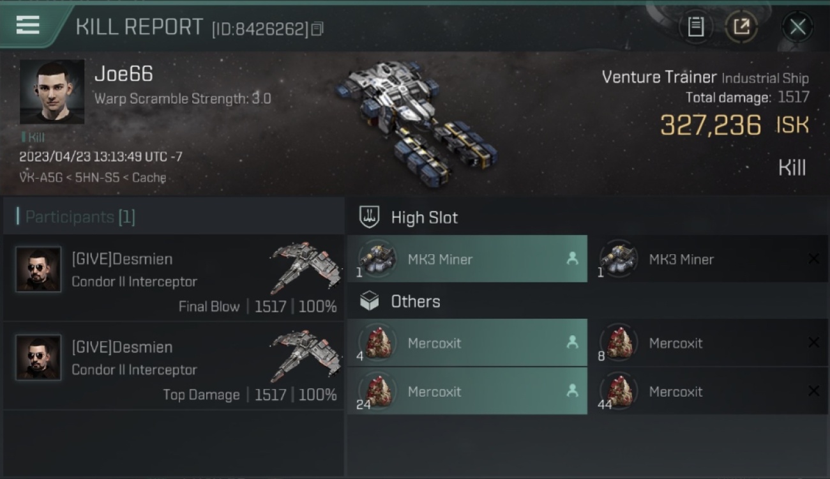Select the dropped MK3 Miner item
Image resolution: width=830 pixels, height=479 pixels.
point(467,259)
